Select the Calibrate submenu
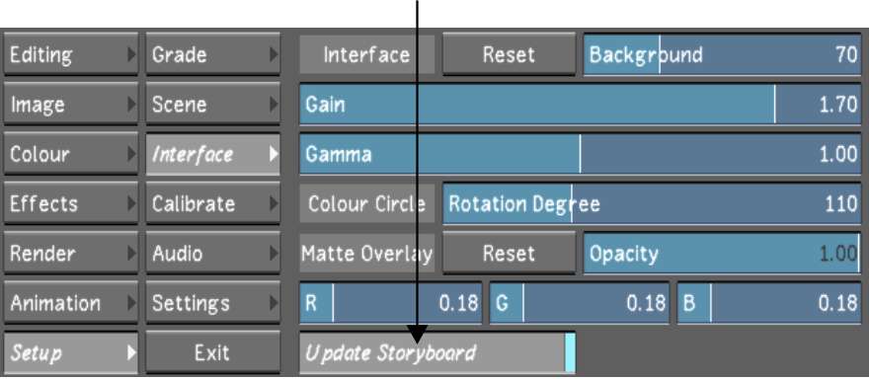The height and width of the screenshot is (379, 870). pyautogui.click(x=213, y=203)
